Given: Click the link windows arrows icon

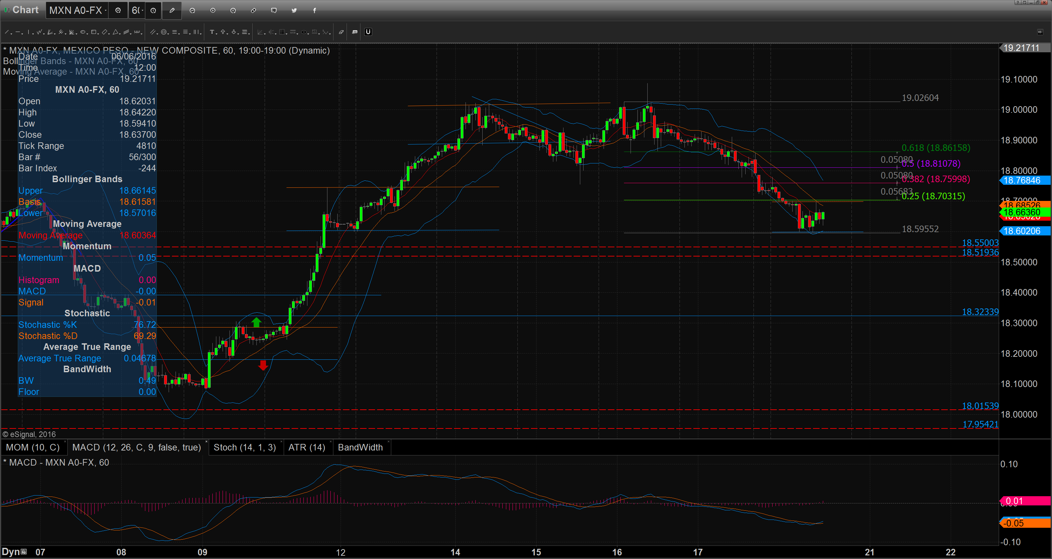Looking at the screenshot, I should coord(253,11).
